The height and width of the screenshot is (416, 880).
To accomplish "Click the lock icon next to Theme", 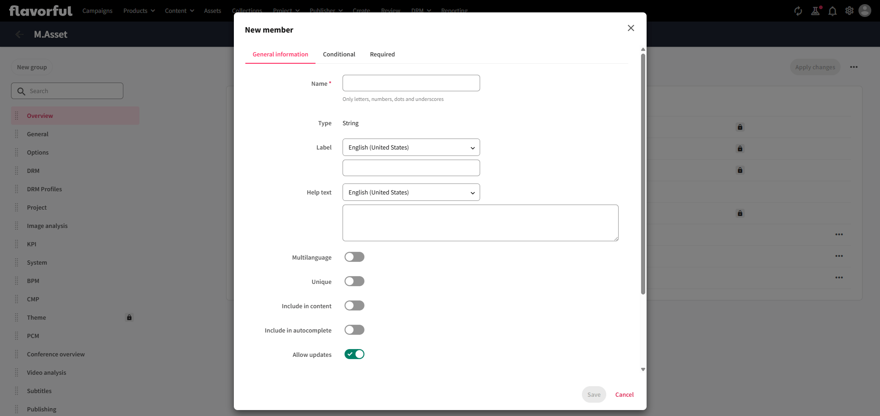I will tap(129, 317).
